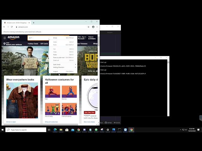
Task: Click the terminal window vertical scrollbar
Action: pyautogui.click(x=168, y=62)
